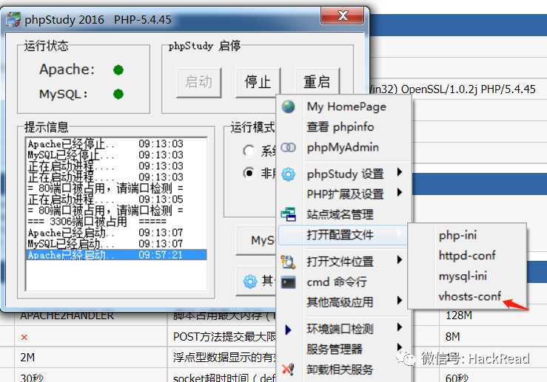Click the MySQL manager button
547x382 pixels.
256,240
